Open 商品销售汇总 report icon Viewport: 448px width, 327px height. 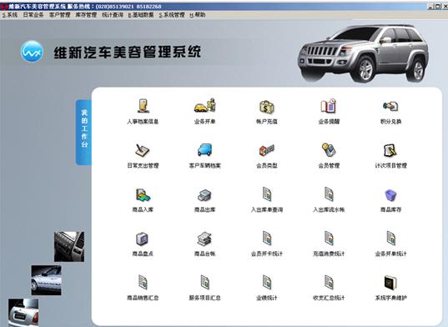click(143, 282)
